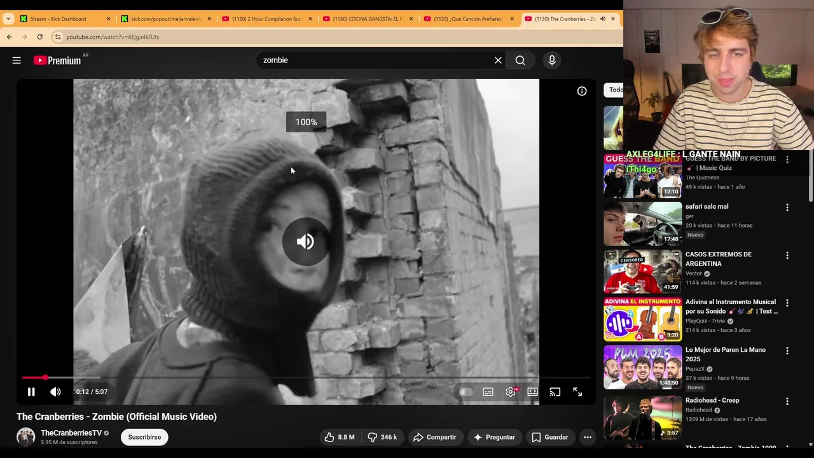This screenshot has height=458, width=814.
Task: Open TheCranberriesTV channel avatar
Action: (25, 437)
